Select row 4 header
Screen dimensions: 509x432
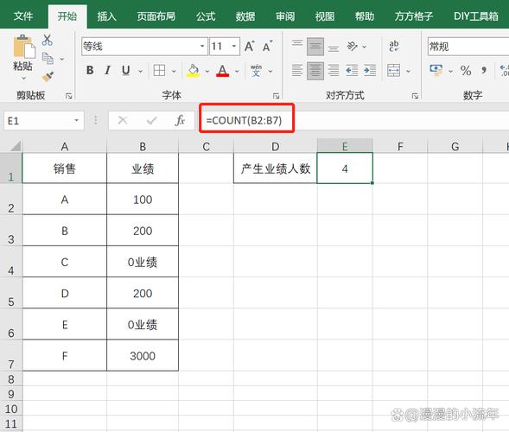(11, 263)
